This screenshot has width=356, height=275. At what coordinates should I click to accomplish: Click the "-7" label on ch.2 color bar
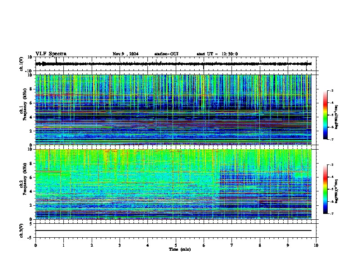331,213
